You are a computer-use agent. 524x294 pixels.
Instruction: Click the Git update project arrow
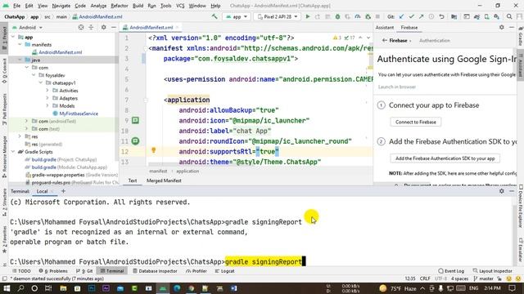pyautogui.click(x=401, y=16)
